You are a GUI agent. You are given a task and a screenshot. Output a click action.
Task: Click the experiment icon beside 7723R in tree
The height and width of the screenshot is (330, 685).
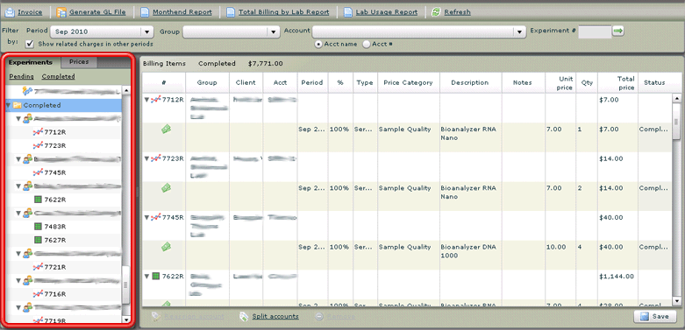coord(38,145)
